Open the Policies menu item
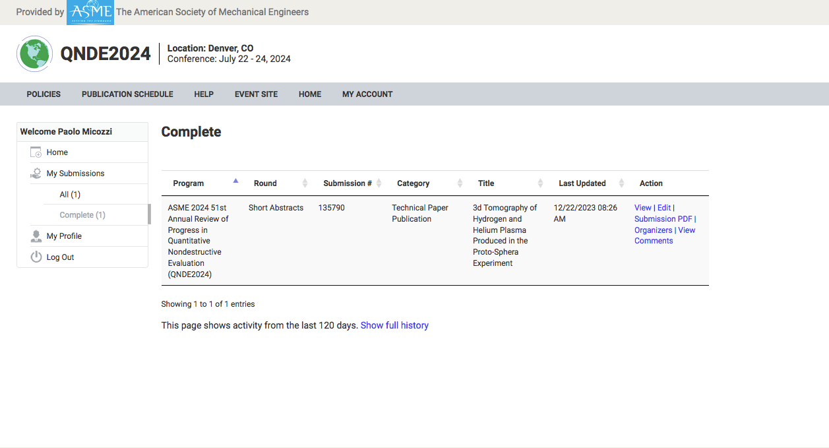Viewport: 829px width, 448px height. click(x=44, y=94)
